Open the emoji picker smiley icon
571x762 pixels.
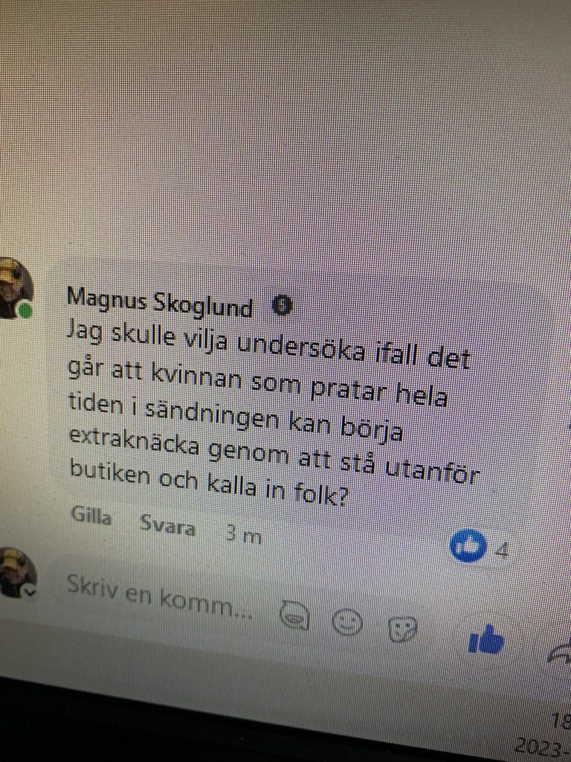(347, 621)
